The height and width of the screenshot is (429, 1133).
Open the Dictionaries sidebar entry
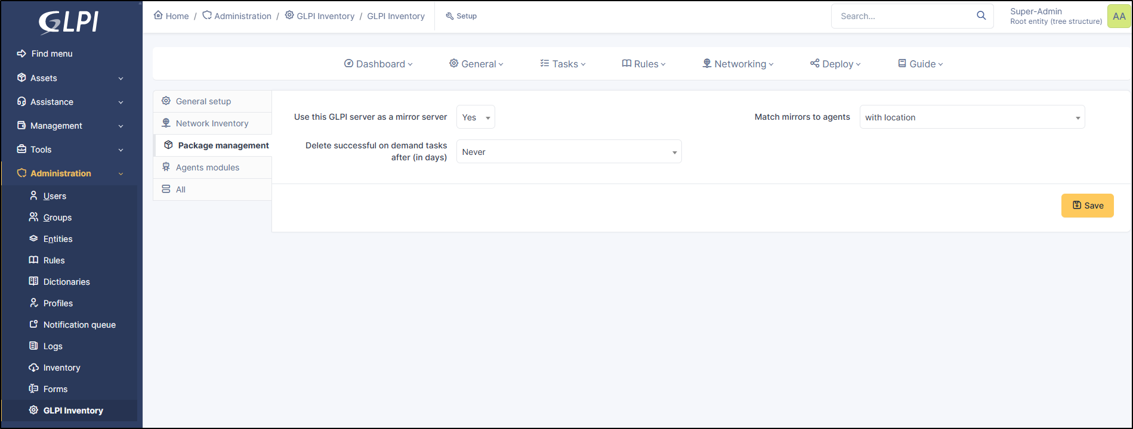(66, 282)
